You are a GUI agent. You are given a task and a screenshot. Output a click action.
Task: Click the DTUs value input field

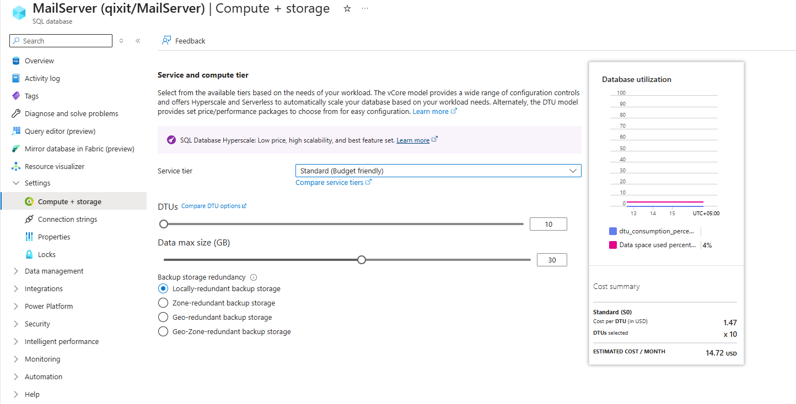[548, 224]
